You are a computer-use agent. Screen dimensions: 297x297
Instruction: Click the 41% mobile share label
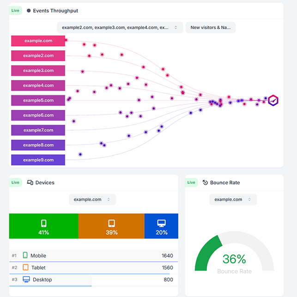[44, 232]
